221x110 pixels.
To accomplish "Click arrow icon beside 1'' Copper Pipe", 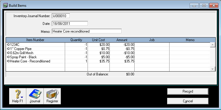I will pos(9,49).
